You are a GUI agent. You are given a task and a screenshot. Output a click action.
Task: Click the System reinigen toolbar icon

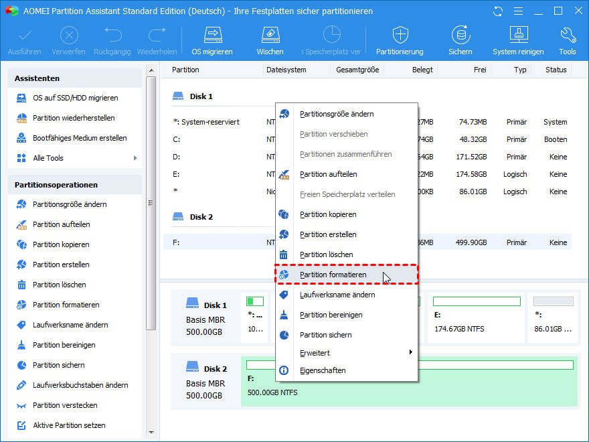[x=518, y=39]
